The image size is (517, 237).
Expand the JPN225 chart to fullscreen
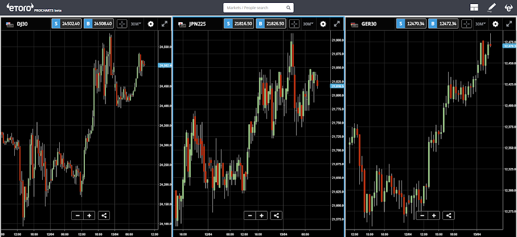click(337, 24)
